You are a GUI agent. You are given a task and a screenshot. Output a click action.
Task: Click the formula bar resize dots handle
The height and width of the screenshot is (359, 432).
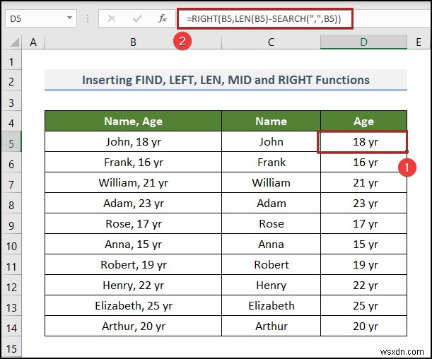pos(88,18)
